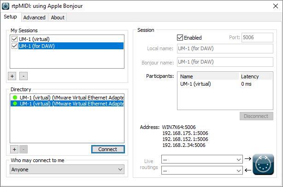Uncheck the UM-1 (virtual) session checkbox
This screenshot has height=187, width=283.
click(x=14, y=39)
